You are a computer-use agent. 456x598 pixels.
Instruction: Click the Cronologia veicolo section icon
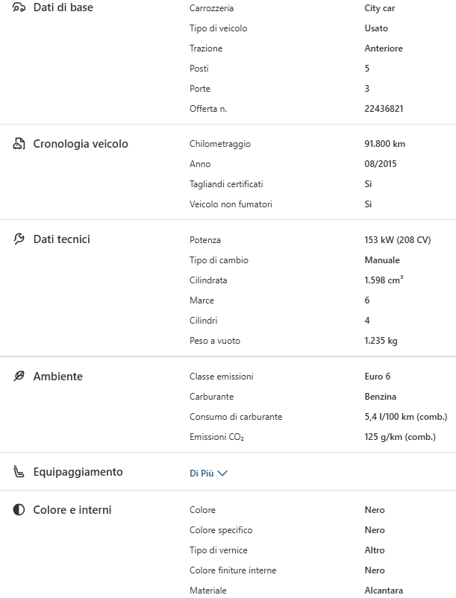coord(19,144)
